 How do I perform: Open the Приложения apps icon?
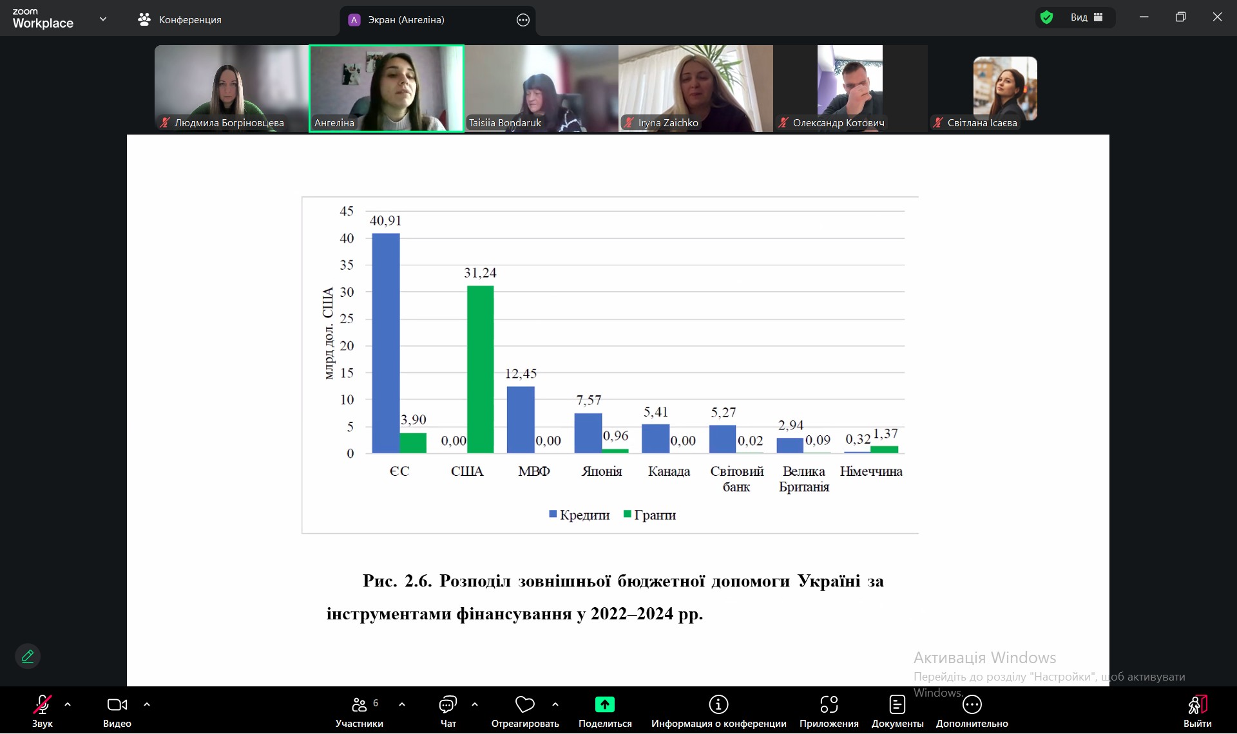point(829,705)
